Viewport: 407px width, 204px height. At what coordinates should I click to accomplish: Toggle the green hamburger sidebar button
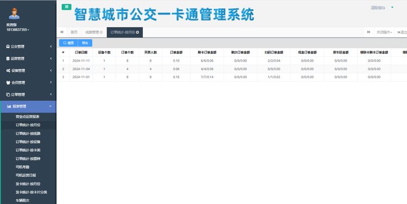point(66,7)
